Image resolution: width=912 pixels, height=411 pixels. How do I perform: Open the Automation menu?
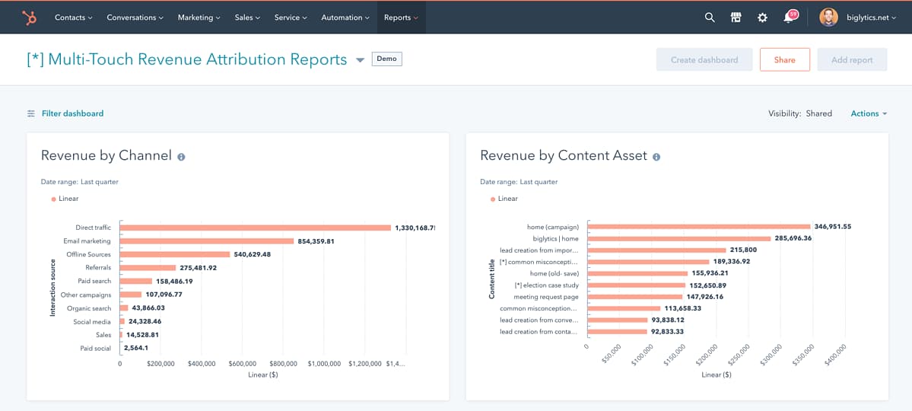click(x=345, y=18)
